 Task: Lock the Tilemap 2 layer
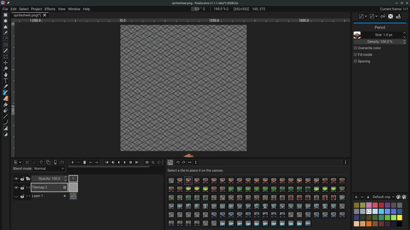[x=22, y=187]
